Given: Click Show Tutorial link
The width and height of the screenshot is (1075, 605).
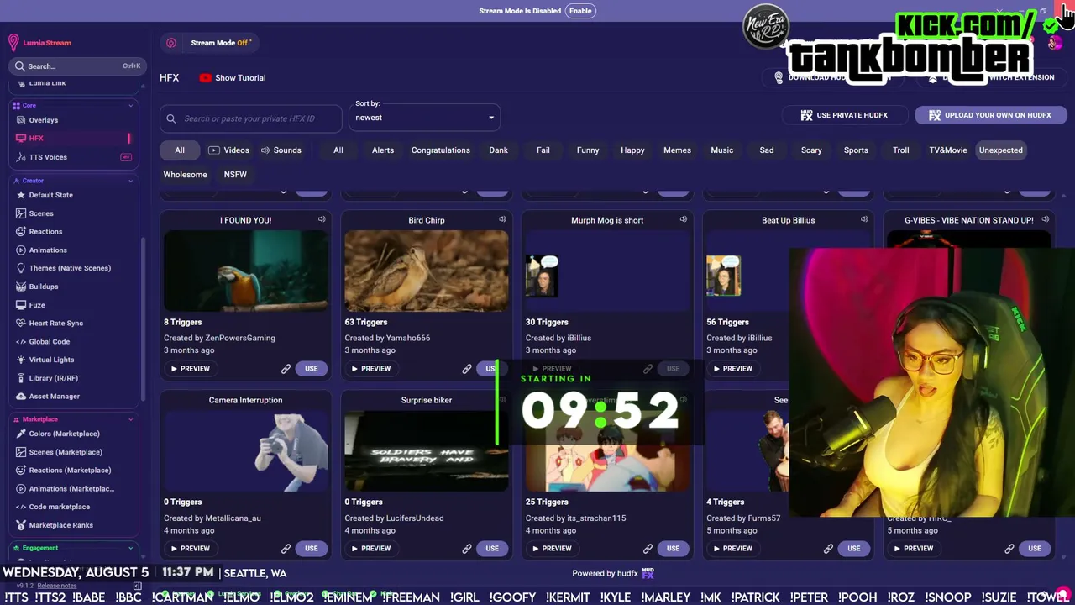Looking at the screenshot, I should pyautogui.click(x=233, y=78).
